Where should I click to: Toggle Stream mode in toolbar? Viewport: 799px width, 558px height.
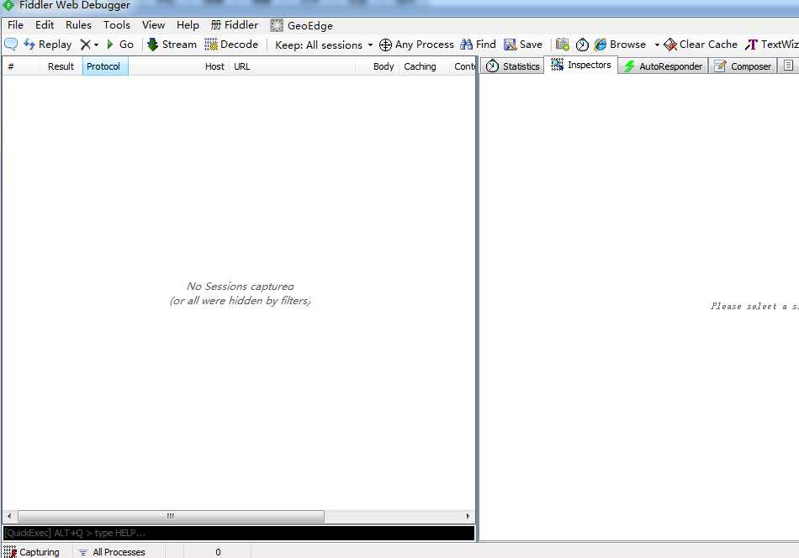[172, 45]
